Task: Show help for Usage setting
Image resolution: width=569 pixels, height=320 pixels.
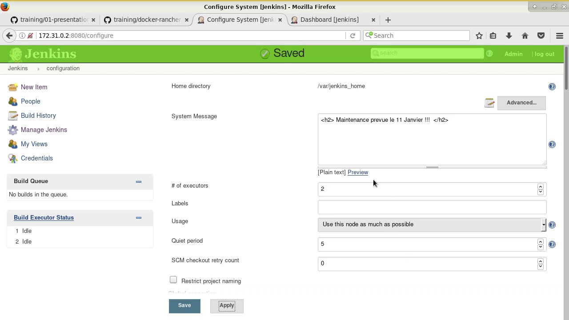Action: tap(552, 225)
